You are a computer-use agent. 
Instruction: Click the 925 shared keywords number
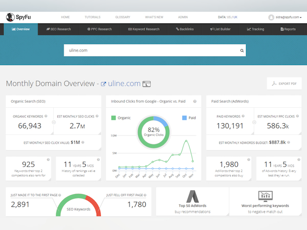coord(28,164)
